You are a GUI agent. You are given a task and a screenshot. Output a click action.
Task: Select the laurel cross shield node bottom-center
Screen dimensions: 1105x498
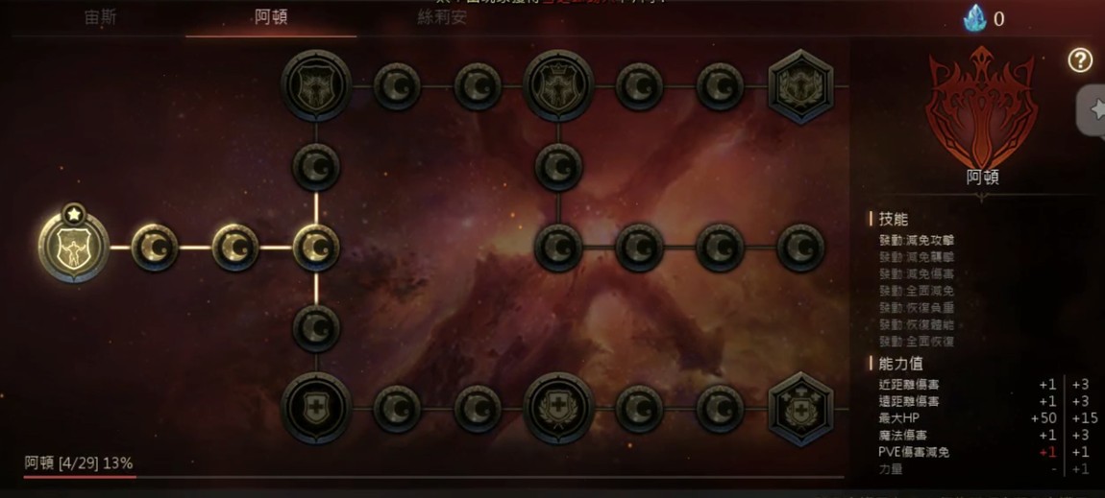(558, 409)
